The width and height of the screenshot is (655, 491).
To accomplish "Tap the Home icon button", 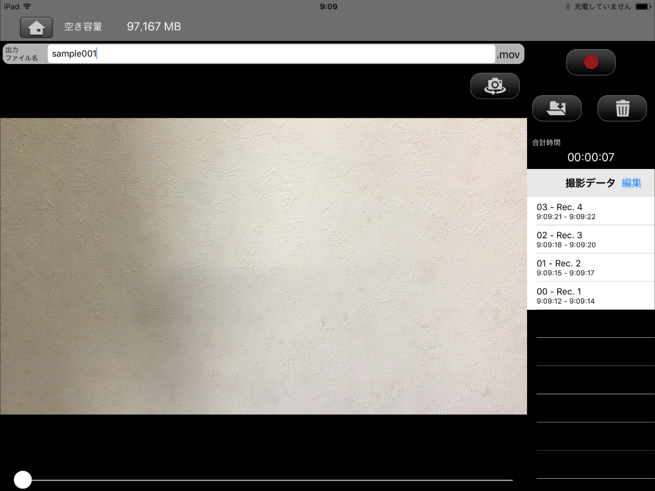I will (x=36, y=28).
